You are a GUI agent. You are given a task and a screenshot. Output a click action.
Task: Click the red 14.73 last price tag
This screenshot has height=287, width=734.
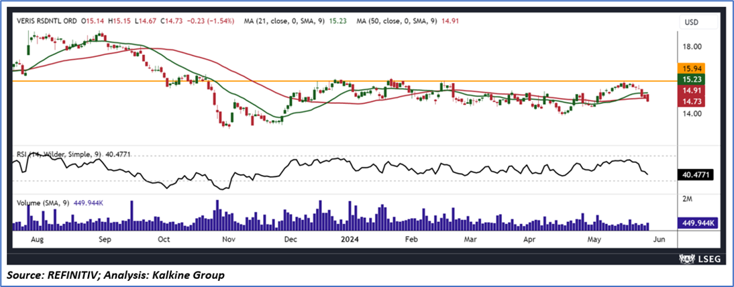(x=693, y=102)
